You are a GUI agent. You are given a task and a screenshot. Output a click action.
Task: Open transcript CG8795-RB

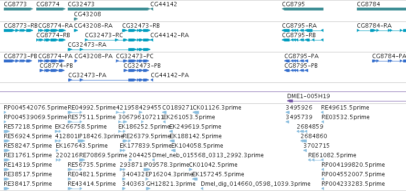pos(302,40)
